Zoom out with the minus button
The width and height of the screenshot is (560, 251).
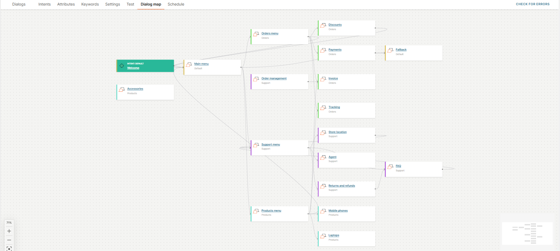9,240
